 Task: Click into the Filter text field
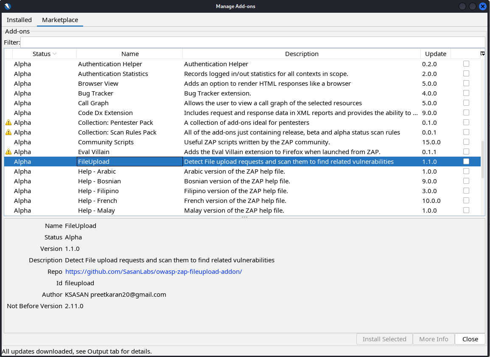point(252,42)
